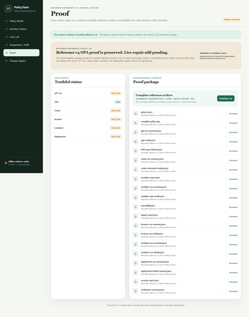Click the file icon for gpt-run-summary.json
The height and width of the screenshot is (317, 249).
[135, 132]
